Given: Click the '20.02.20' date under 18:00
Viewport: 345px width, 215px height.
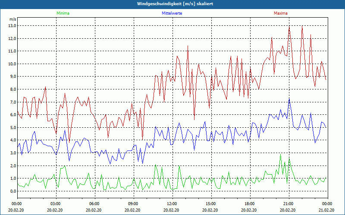Looking at the screenshot, I should (x=249, y=210).
